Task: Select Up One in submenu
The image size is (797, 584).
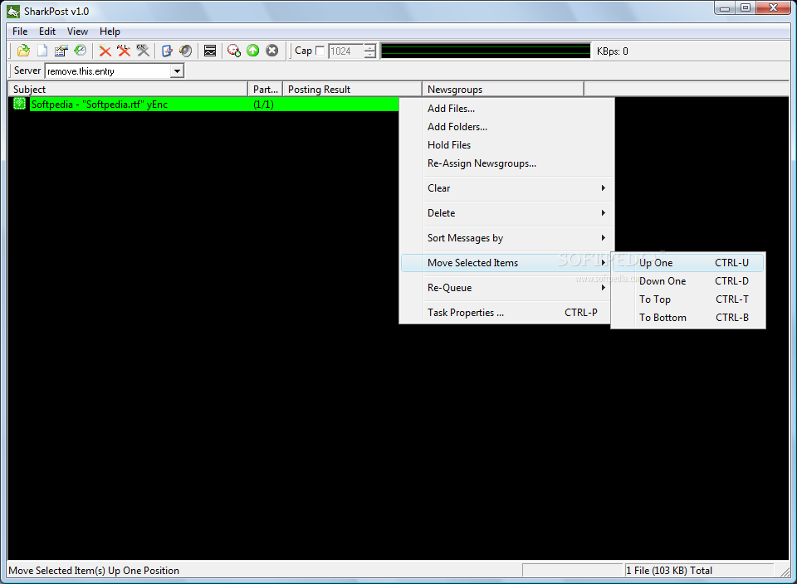Action: point(688,263)
